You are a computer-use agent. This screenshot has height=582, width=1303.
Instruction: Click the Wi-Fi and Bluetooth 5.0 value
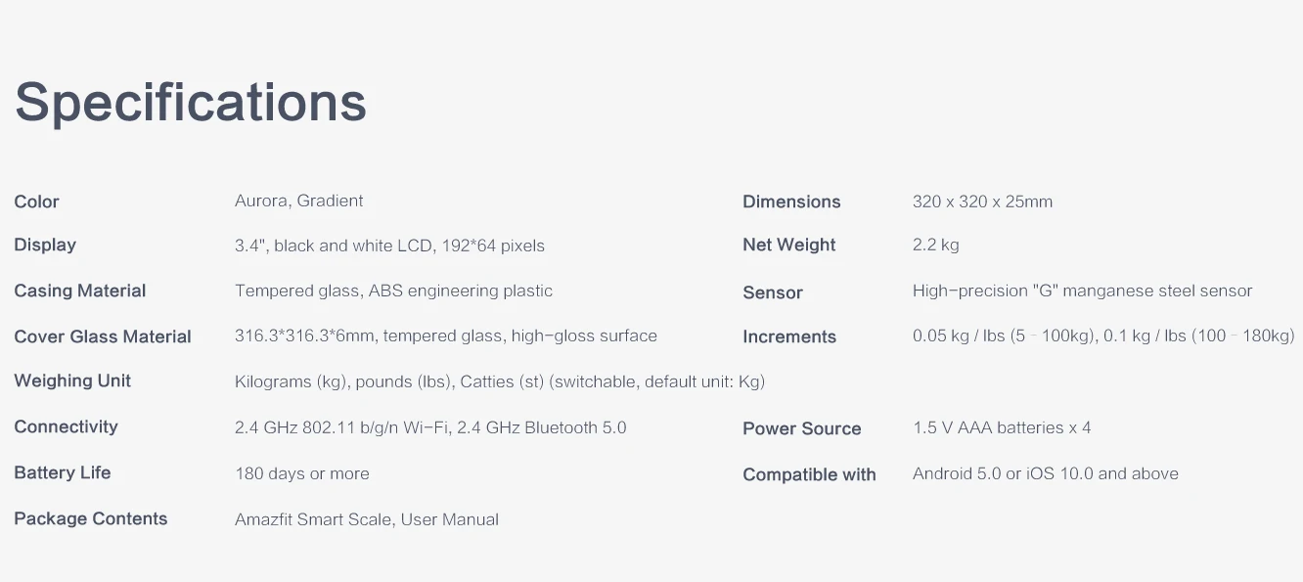(430, 427)
